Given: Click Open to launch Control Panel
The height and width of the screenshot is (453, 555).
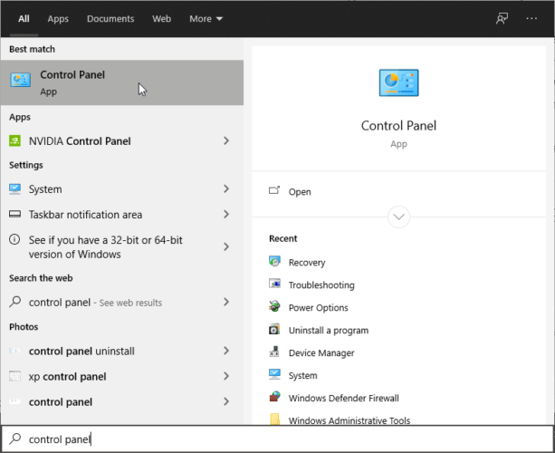Looking at the screenshot, I should [x=300, y=192].
